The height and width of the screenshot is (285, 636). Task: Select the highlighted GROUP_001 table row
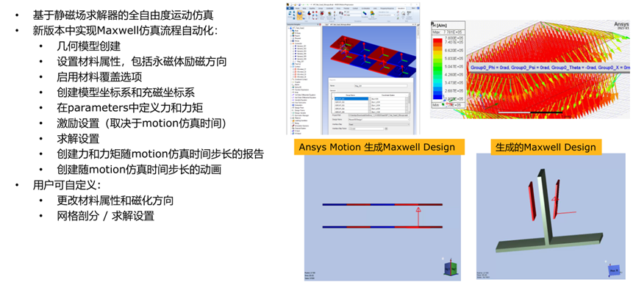(x=351, y=98)
